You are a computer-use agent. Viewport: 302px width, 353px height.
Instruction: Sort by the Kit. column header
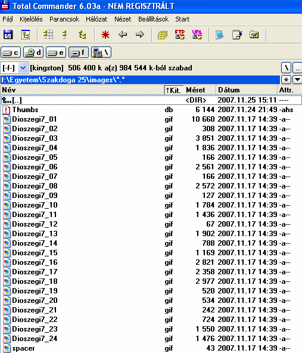tap(174, 90)
